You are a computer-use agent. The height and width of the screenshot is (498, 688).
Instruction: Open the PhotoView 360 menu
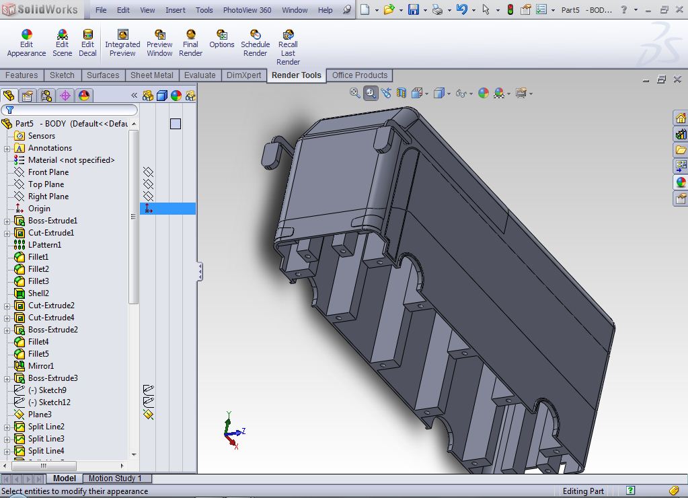point(247,10)
